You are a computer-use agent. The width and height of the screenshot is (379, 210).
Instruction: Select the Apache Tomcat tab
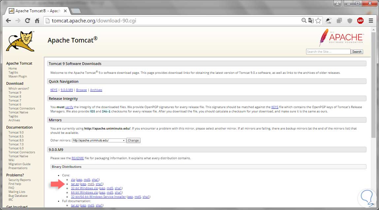pyautogui.click(x=38, y=11)
